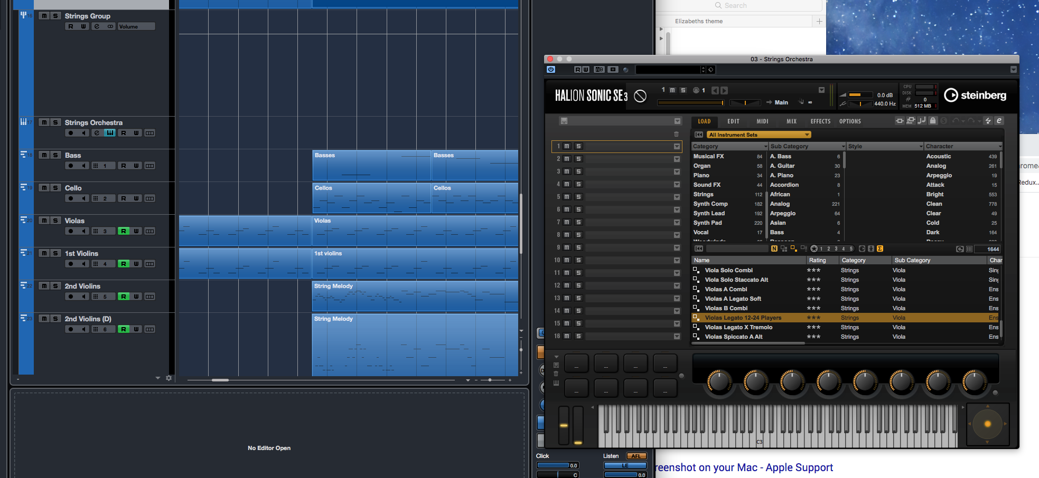Select Acoustic in the Character list
Image resolution: width=1039 pixels, height=478 pixels.
tap(961, 156)
